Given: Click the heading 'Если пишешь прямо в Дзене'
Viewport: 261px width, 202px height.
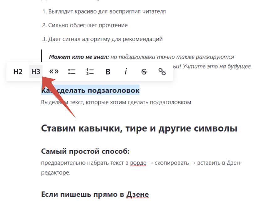Looking at the screenshot, I should point(95,194).
